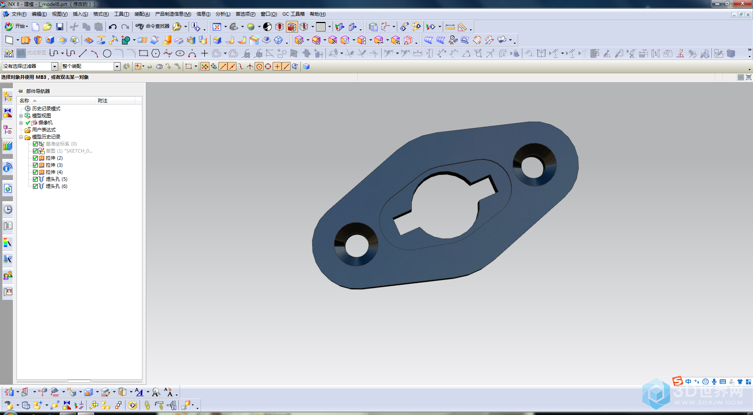This screenshot has width=753, height=415.
Task: Select the Arc sketch tool
Action: point(95,53)
